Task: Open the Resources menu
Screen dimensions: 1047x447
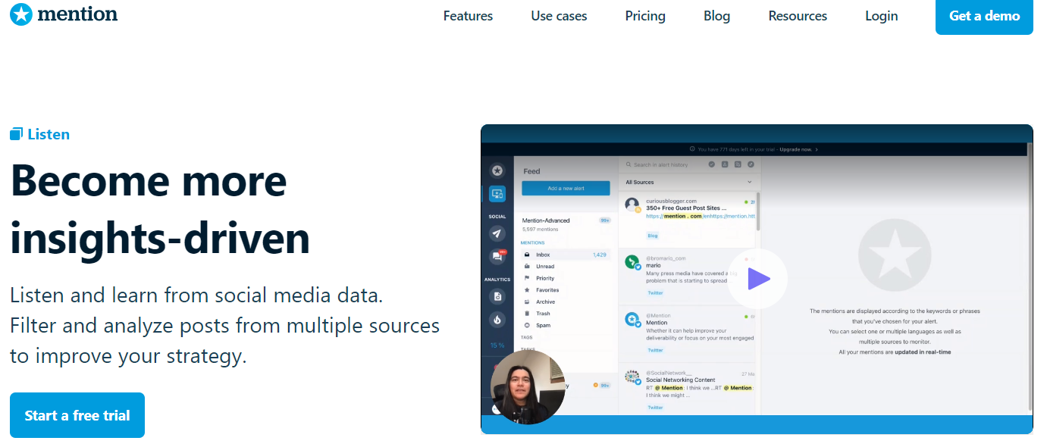Action: click(798, 16)
